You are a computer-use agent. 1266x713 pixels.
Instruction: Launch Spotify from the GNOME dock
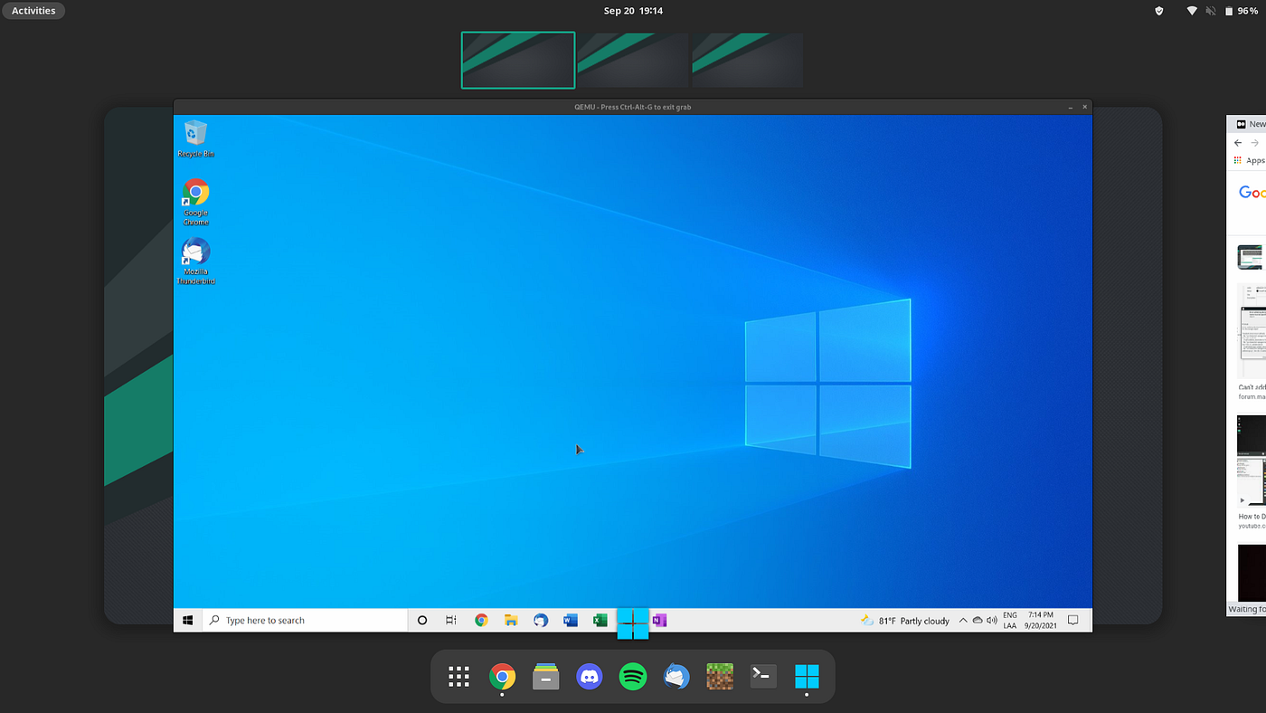(x=633, y=676)
